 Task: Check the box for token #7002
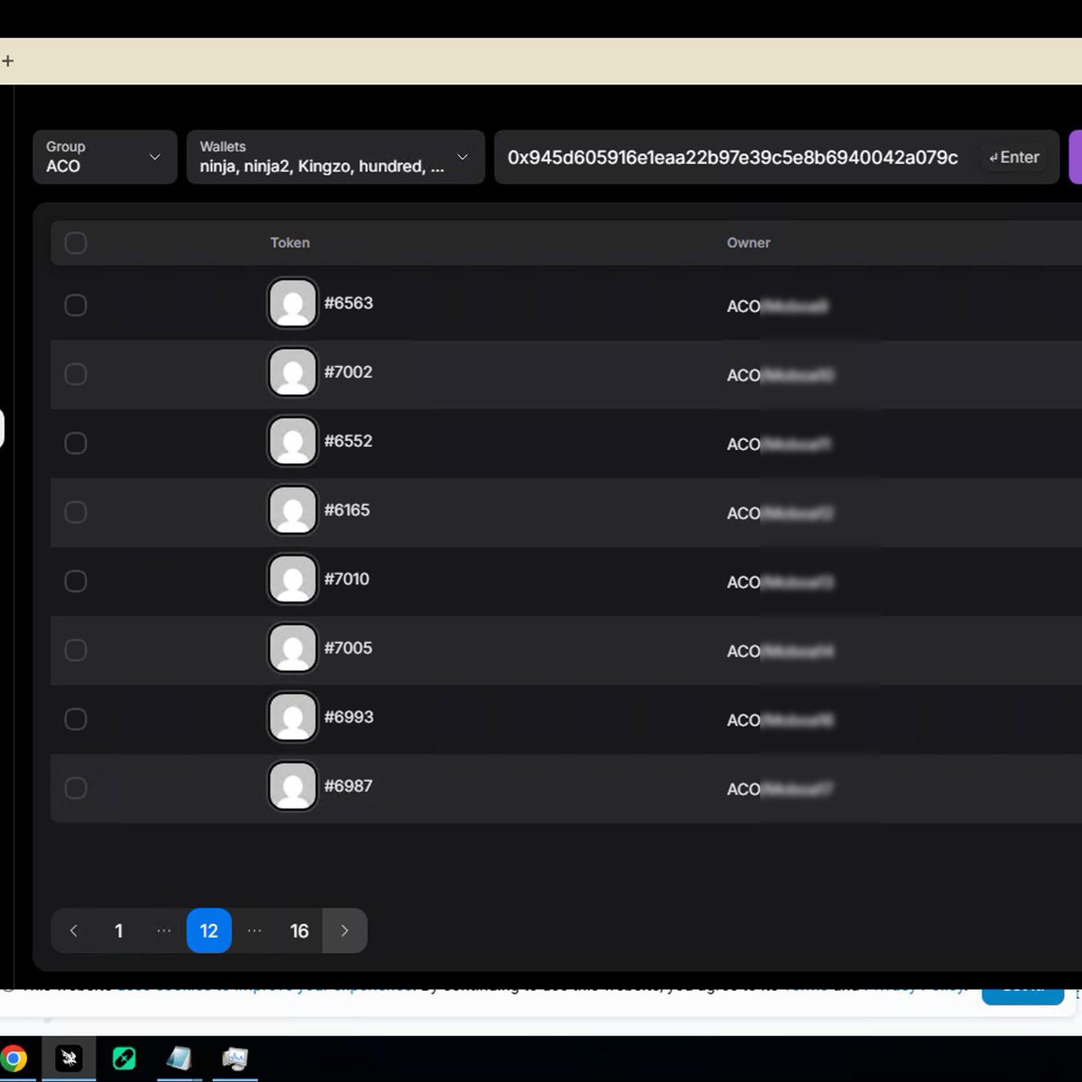tap(76, 374)
